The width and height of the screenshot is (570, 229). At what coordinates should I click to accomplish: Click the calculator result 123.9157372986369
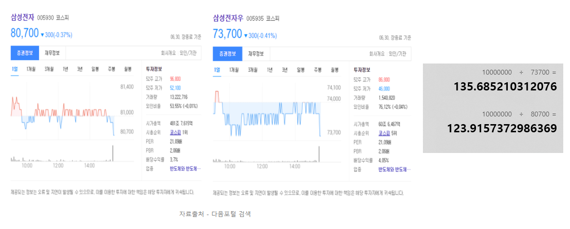[502, 128]
